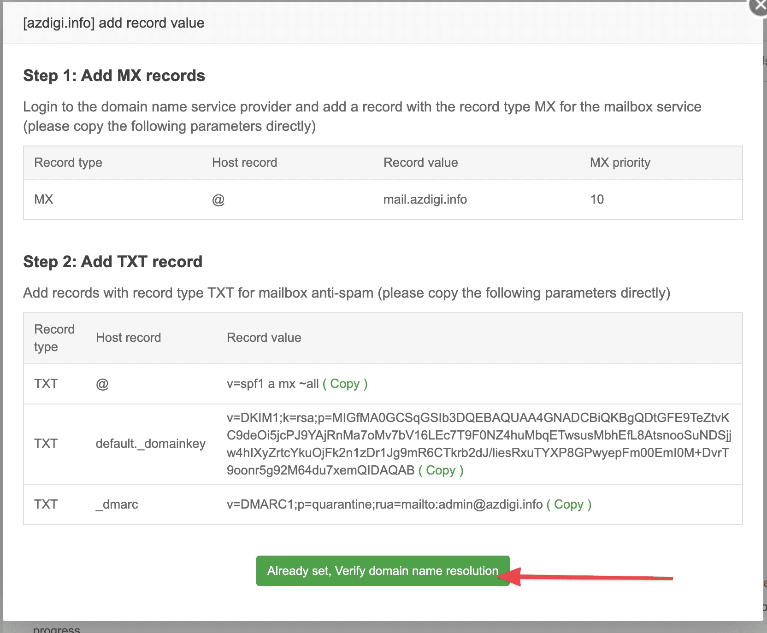Screen dimensions: 767x633
Task: Click Already set, Verify domain name resolution
Action: (383, 571)
